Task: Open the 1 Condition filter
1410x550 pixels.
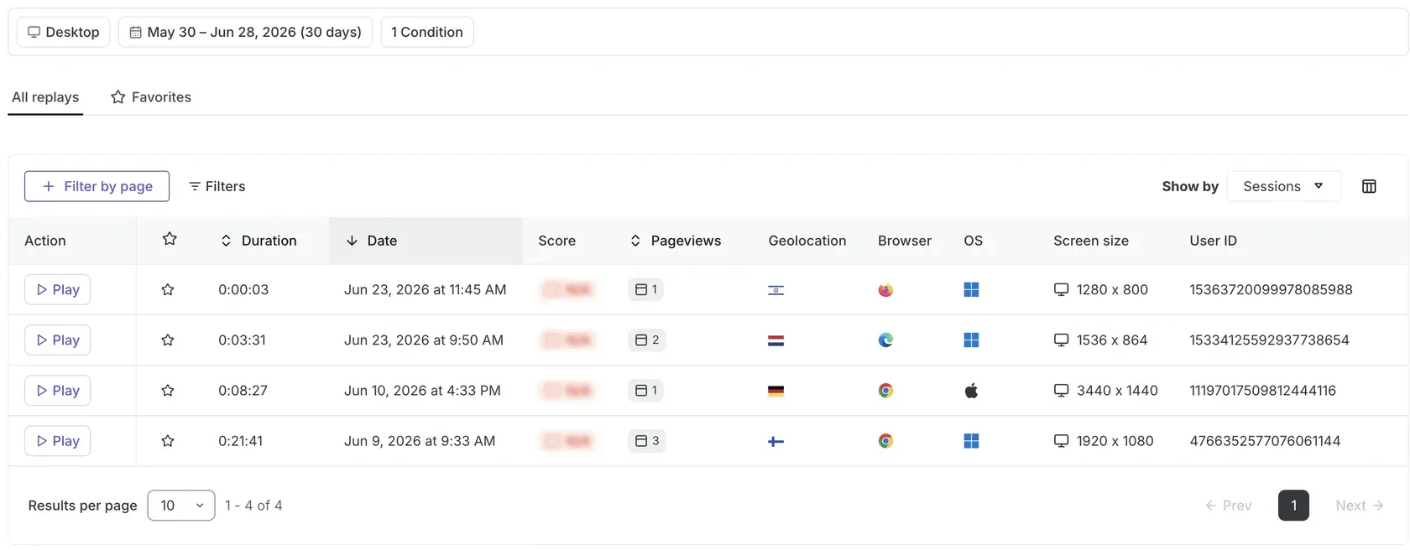Action: click(x=427, y=32)
